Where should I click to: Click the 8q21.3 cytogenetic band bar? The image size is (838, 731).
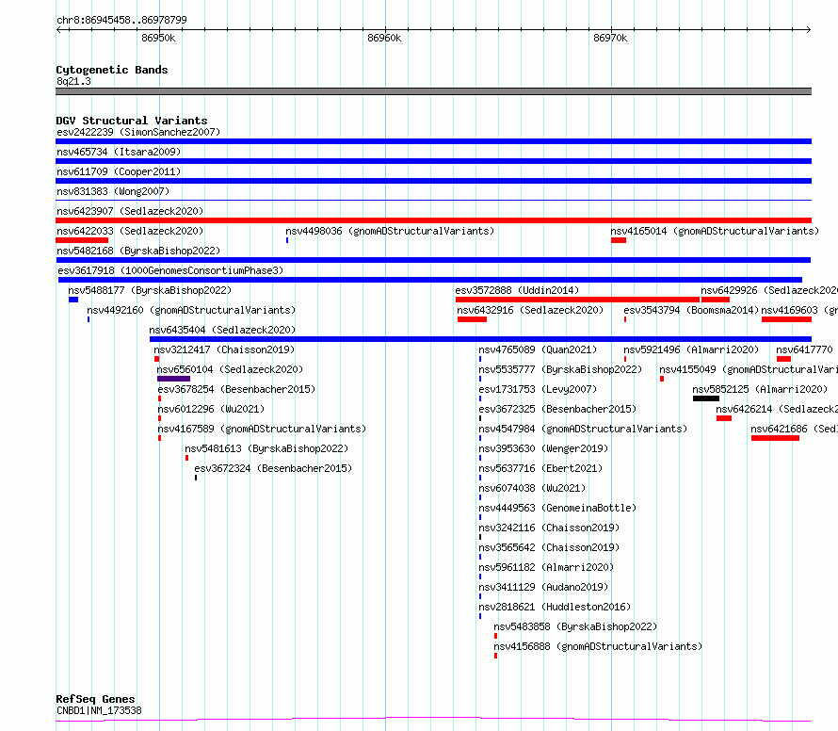[433, 91]
